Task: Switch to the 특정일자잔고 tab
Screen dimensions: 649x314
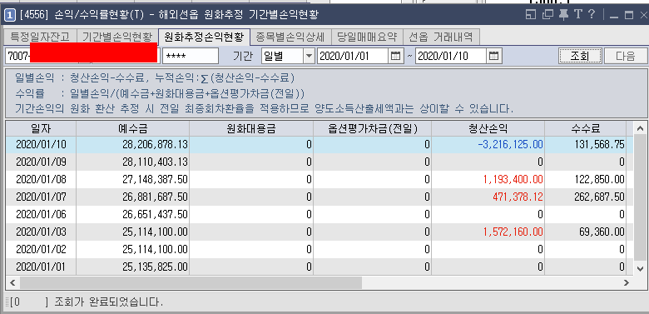Action: (x=40, y=37)
